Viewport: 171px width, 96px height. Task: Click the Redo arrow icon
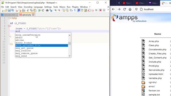pos(43,10)
